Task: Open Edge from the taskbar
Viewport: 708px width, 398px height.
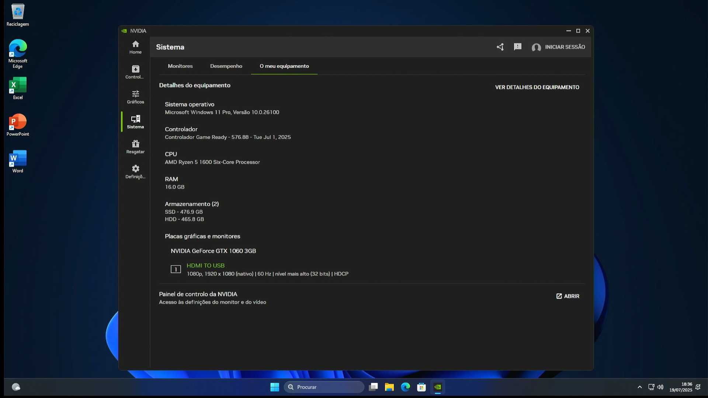Action: click(x=405, y=387)
